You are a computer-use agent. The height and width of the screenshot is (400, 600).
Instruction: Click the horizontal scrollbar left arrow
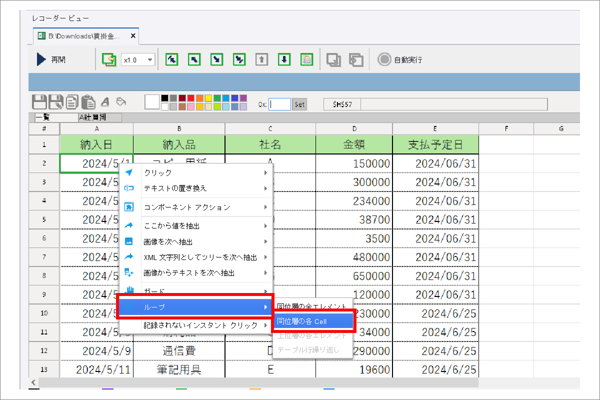[33, 382]
